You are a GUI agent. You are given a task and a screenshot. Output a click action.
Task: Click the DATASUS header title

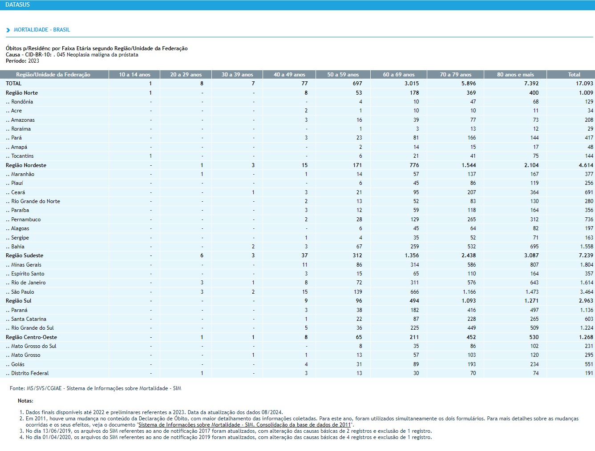click(x=17, y=5)
